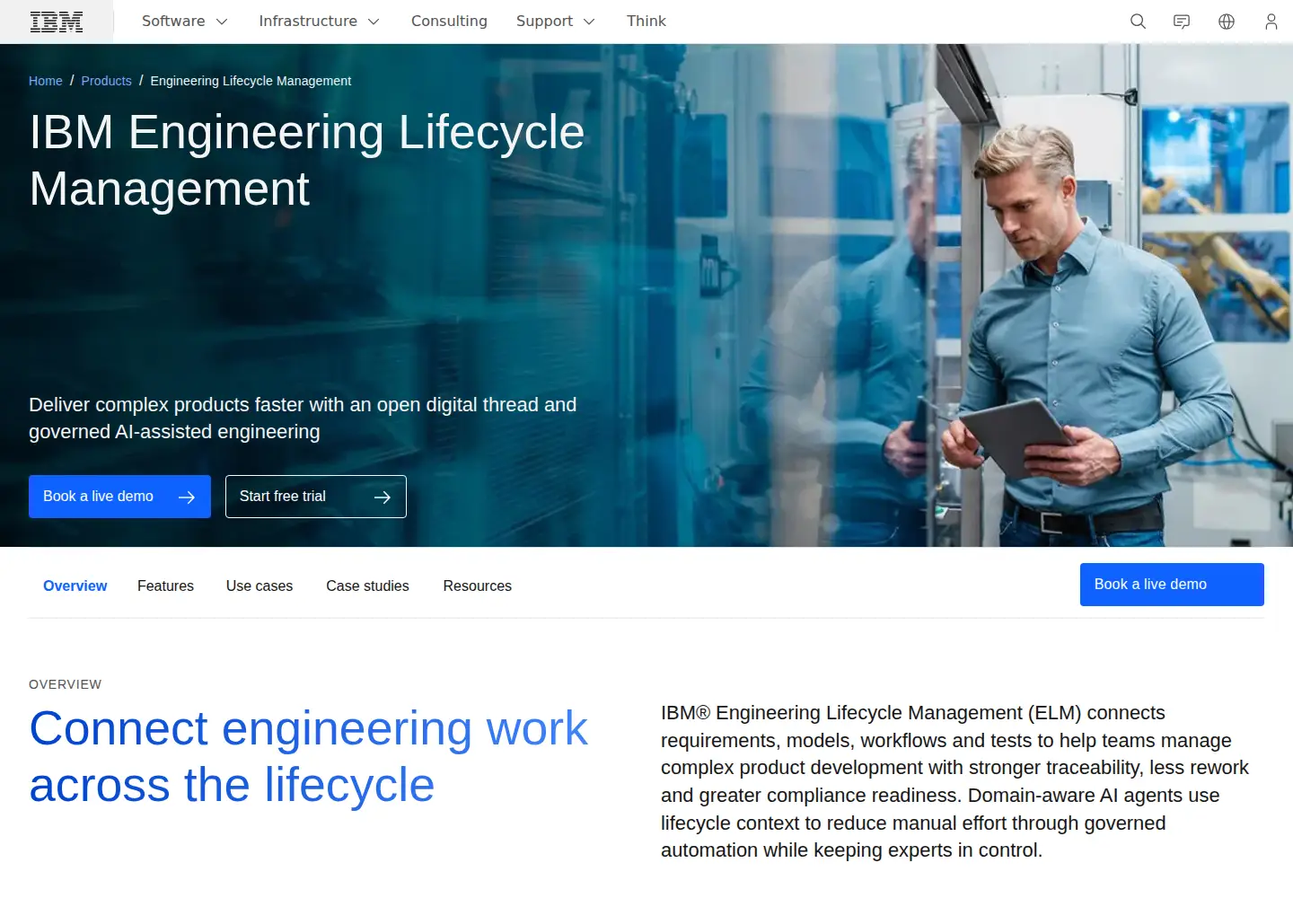Image resolution: width=1293 pixels, height=898 pixels.
Task: Open the globe region selector icon
Action: point(1227,22)
